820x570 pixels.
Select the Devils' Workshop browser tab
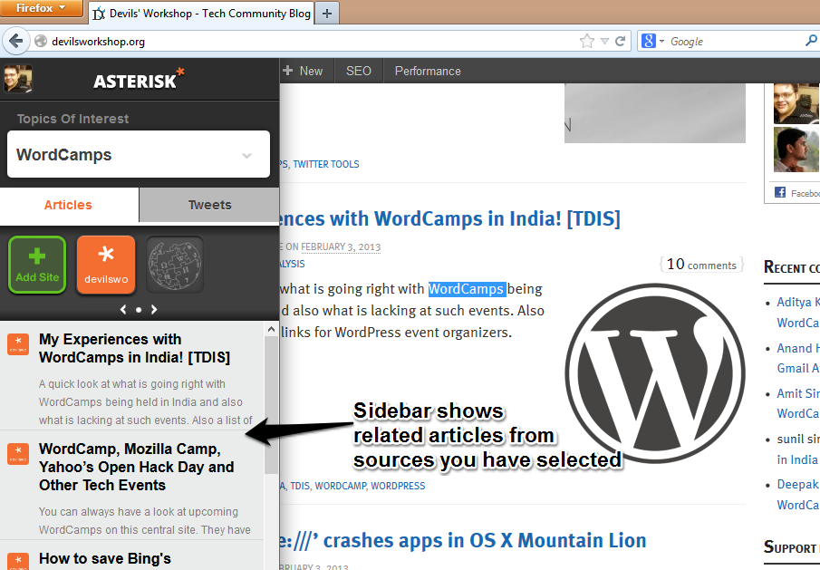202,14
